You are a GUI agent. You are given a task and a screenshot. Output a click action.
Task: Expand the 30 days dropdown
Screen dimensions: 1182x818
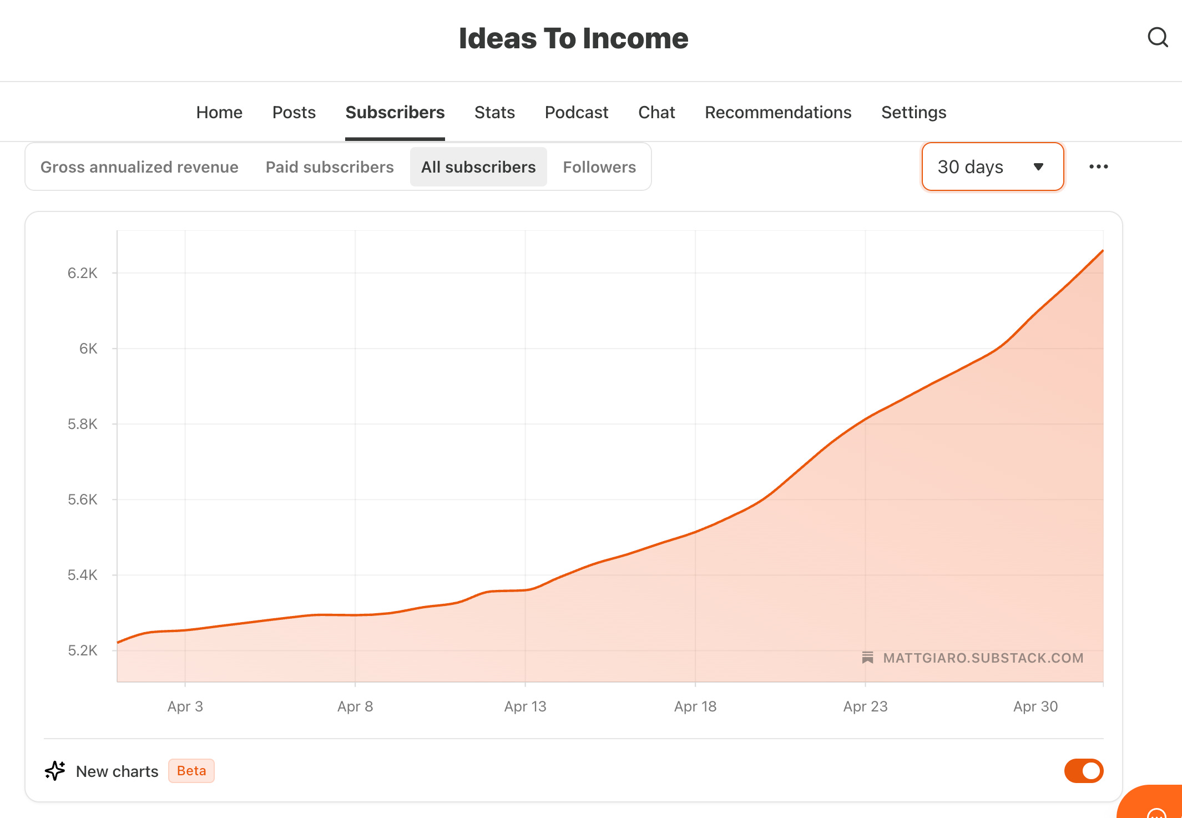tap(992, 166)
